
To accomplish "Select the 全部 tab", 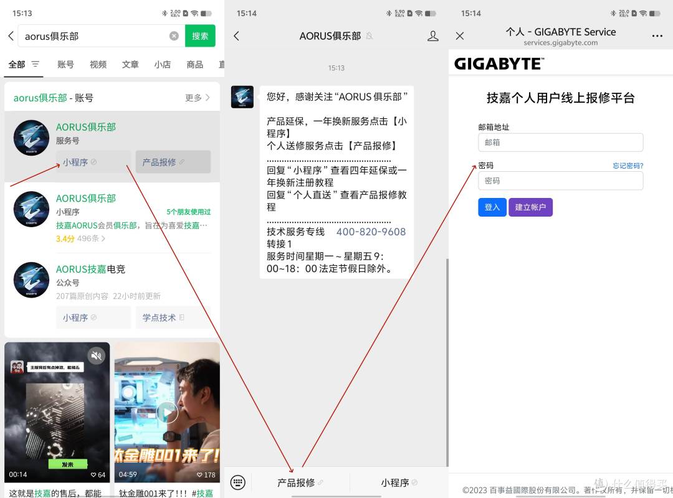I will pos(17,64).
